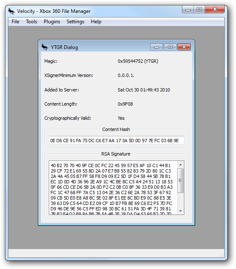Open the File menu

pyautogui.click(x=15, y=22)
